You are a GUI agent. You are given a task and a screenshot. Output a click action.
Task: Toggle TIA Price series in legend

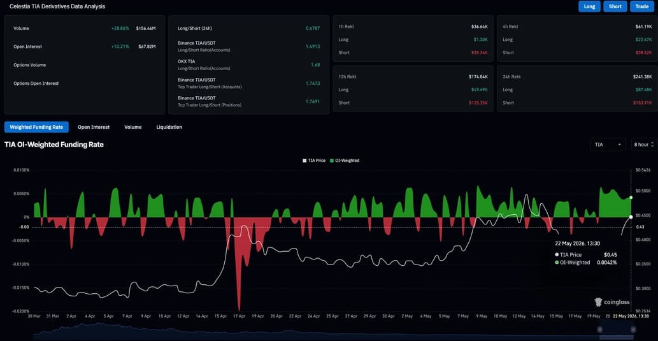[x=314, y=161]
